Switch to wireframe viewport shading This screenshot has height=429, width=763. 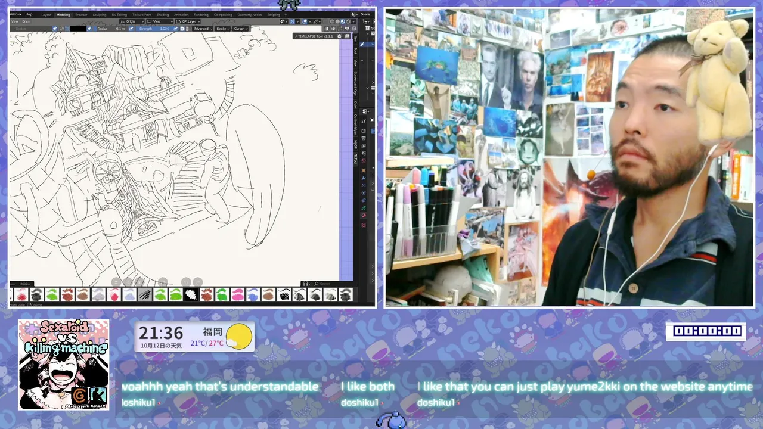tap(333, 21)
